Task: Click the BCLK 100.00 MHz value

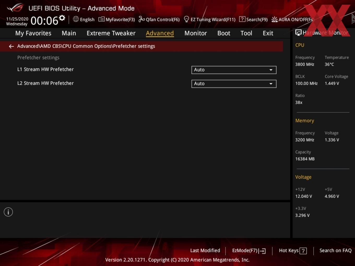Action: click(306, 83)
